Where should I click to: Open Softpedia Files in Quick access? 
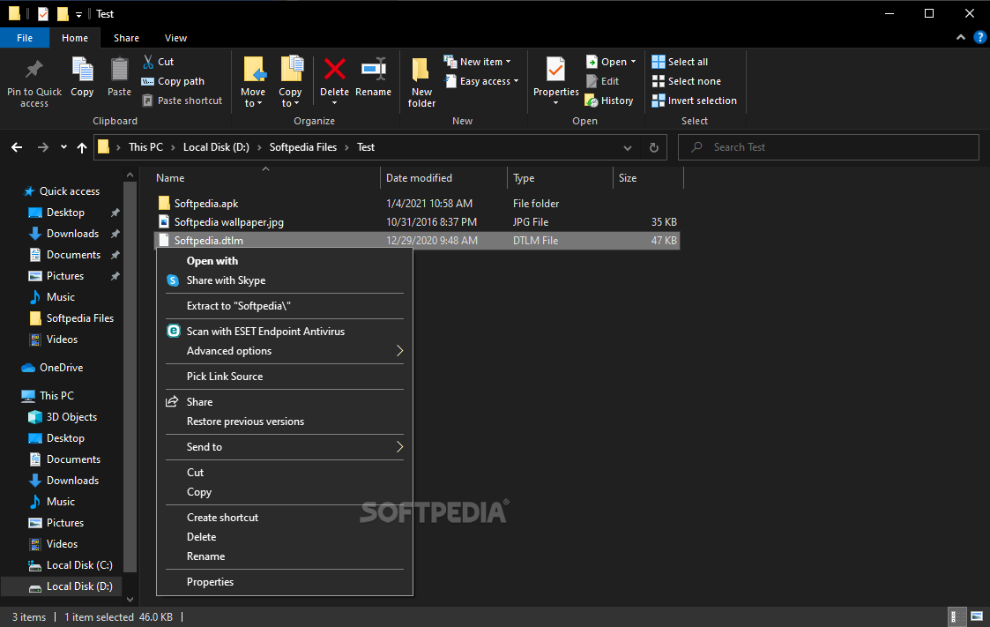coord(79,318)
